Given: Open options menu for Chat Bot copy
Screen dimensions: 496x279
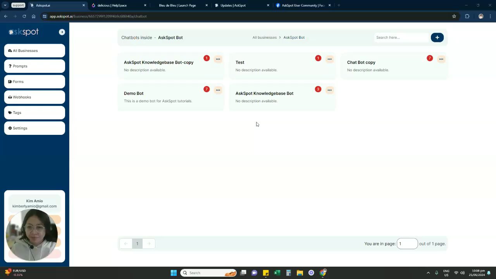Looking at the screenshot, I should click(441, 59).
